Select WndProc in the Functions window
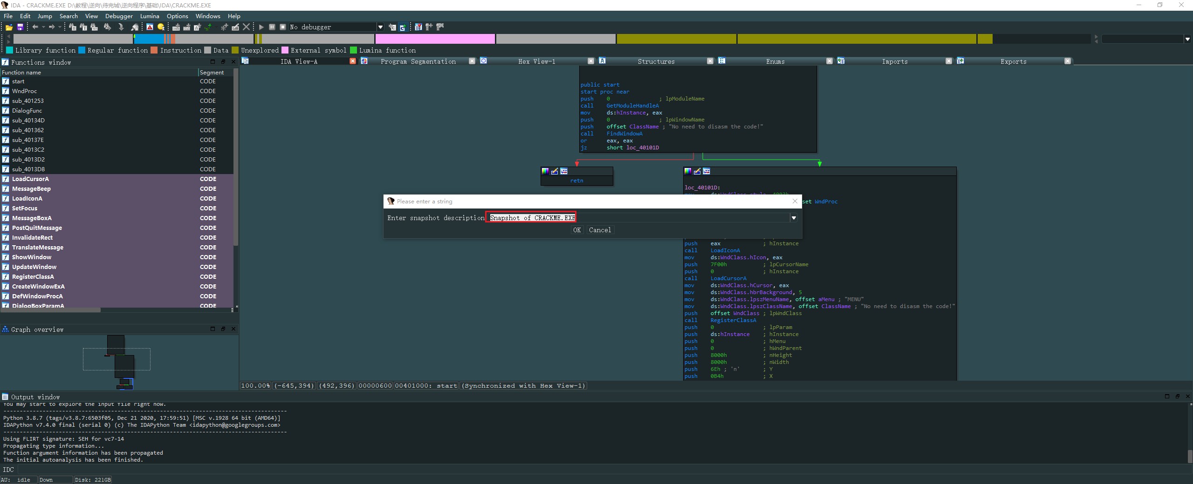 24,91
